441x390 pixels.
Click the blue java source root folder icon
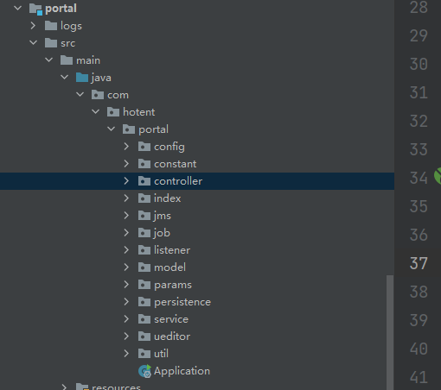(82, 78)
